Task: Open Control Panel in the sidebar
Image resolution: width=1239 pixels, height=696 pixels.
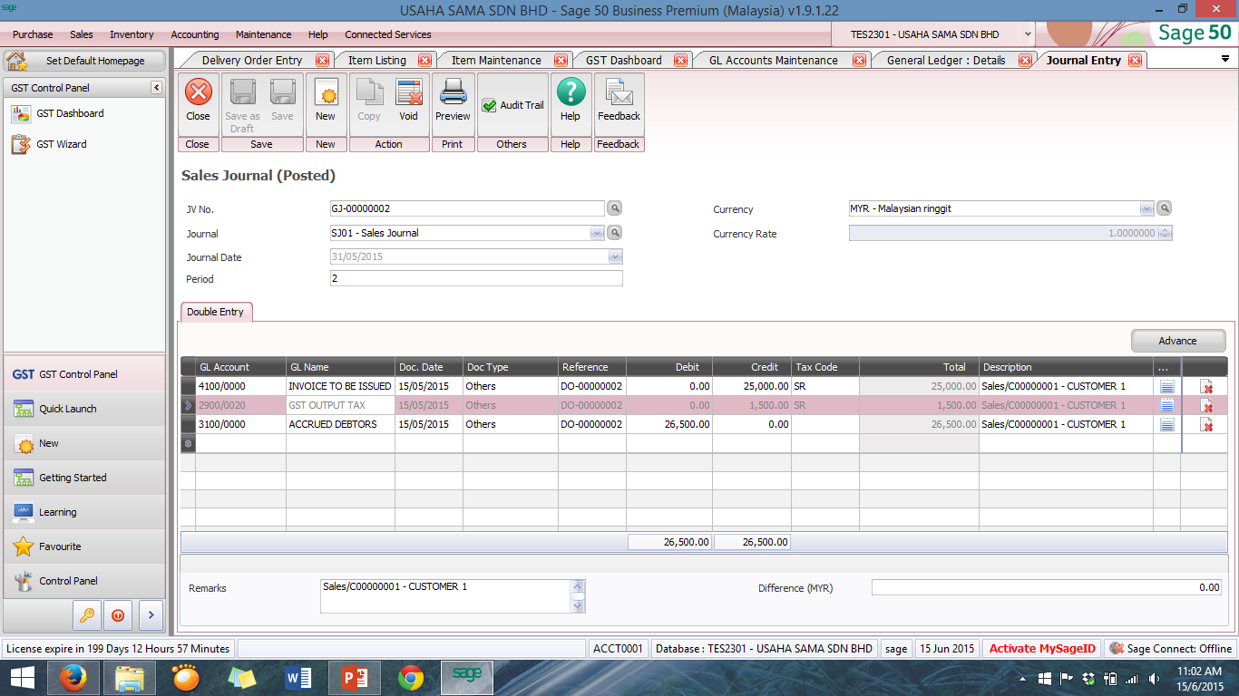Action: pyautogui.click(x=84, y=581)
